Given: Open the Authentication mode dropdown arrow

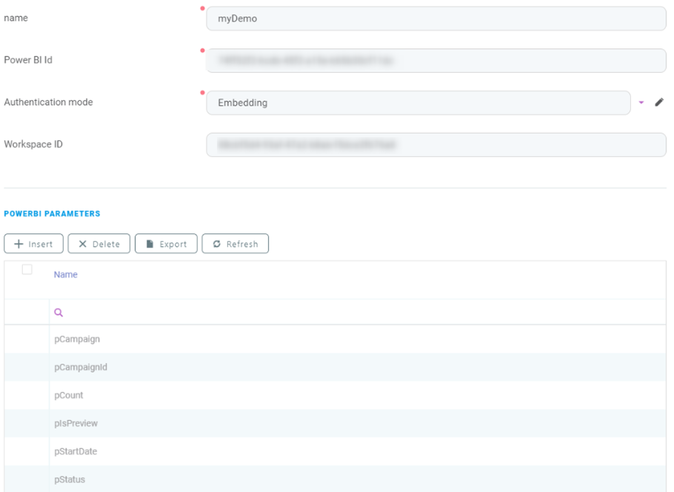Looking at the screenshot, I should click(642, 103).
